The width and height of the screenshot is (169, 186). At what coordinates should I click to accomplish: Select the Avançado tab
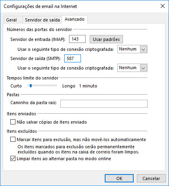click(x=75, y=19)
